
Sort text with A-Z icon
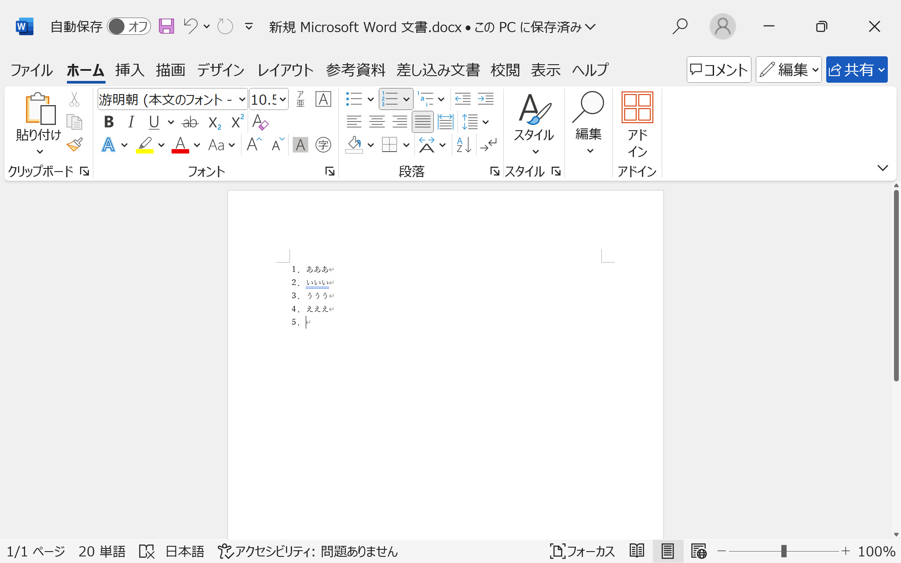point(464,145)
